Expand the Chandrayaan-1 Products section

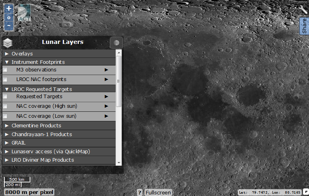[59, 134]
